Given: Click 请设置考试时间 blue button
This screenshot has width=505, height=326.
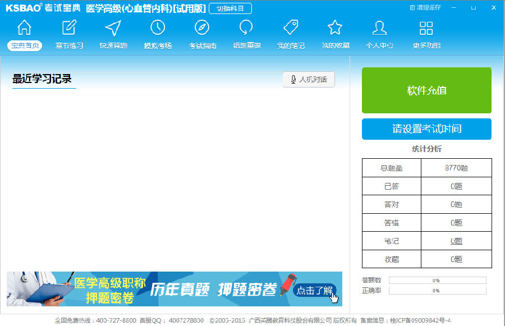Looking at the screenshot, I should point(426,129).
